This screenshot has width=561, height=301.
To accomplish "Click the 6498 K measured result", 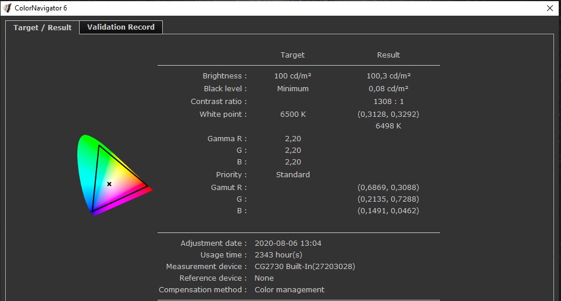I will tap(388, 126).
